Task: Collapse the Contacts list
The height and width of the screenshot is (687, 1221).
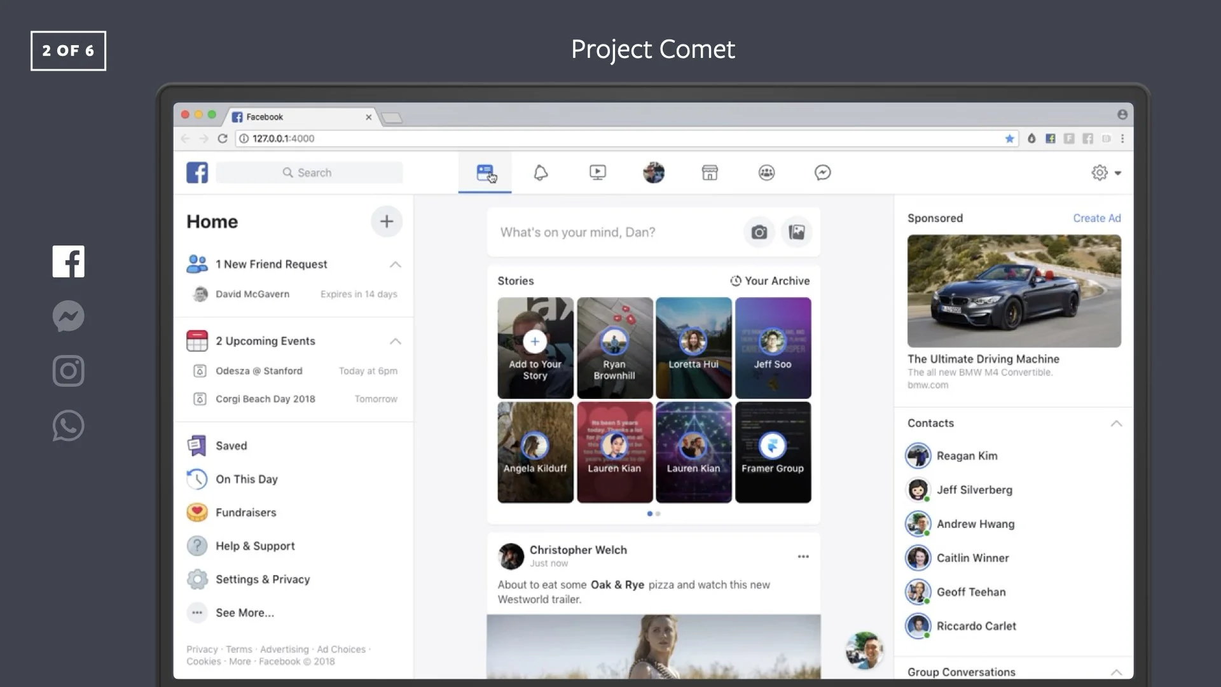Action: pyautogui.click(x=1116, y=424)
